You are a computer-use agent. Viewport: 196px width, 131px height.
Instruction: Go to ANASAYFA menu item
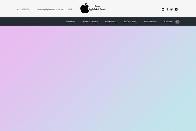click(71, 22)
